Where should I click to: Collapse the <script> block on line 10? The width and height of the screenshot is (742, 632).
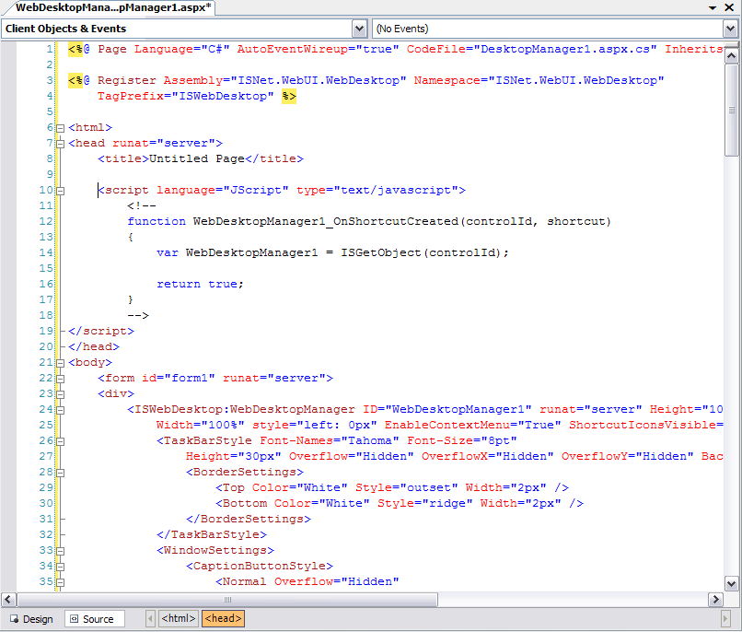click(61, 191)
